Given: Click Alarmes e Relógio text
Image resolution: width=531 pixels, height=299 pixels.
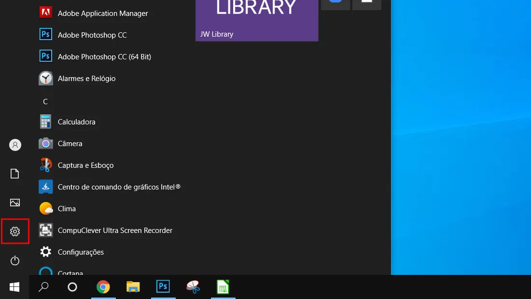Looking at the screenshot, I should coord(87,79).
